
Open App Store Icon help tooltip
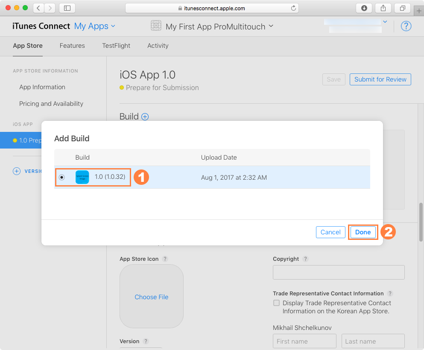165,259
